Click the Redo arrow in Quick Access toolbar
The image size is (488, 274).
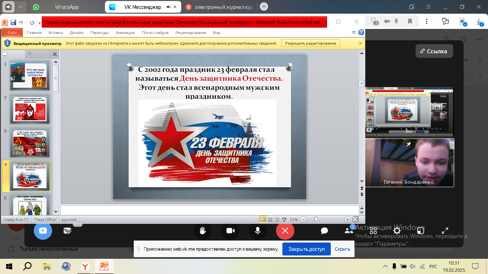pyautogui.click(x=32, y=23)
